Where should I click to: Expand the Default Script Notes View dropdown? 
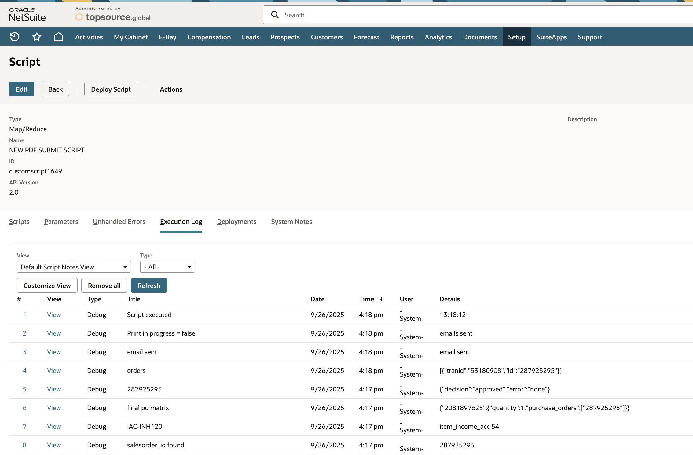(x=74, y=267)
